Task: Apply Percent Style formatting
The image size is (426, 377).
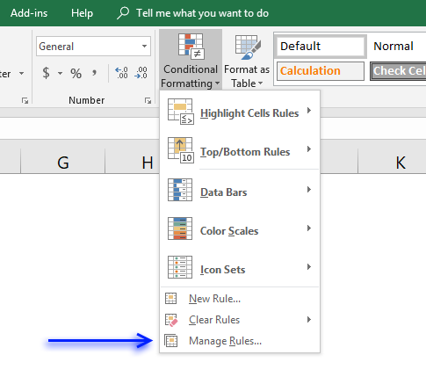Action: tap(76, 73)
